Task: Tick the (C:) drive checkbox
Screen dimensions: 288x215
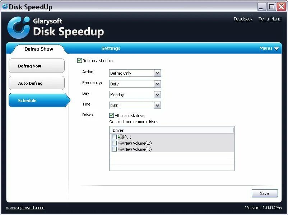Action: tap(114, 137)
